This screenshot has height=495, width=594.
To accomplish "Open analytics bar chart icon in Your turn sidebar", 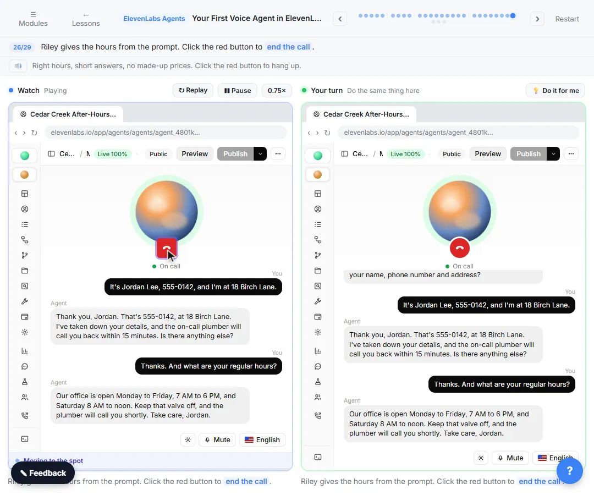I will point(318,351).
